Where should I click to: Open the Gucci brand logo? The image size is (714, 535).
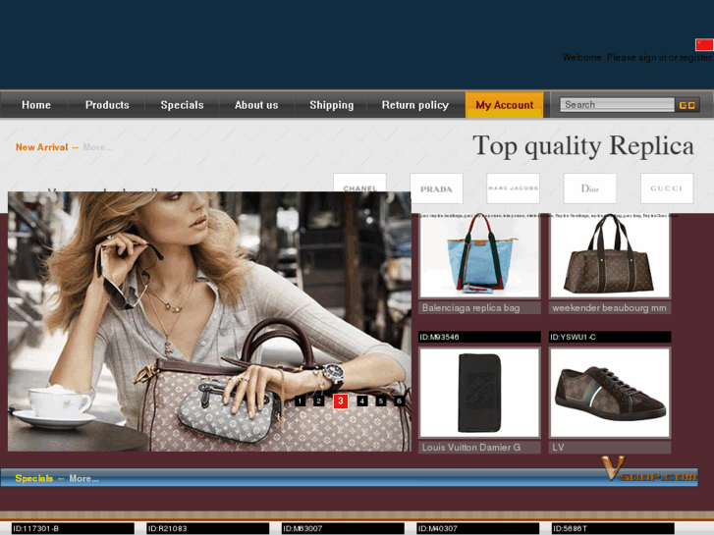(x=667, y=188)
